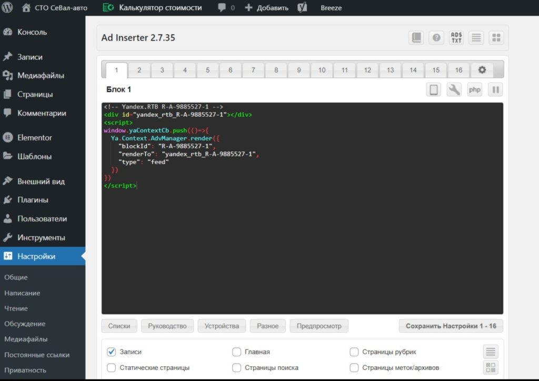Check the Страницы поиска checkbox
Screen dimensions: 539x381
236,368
